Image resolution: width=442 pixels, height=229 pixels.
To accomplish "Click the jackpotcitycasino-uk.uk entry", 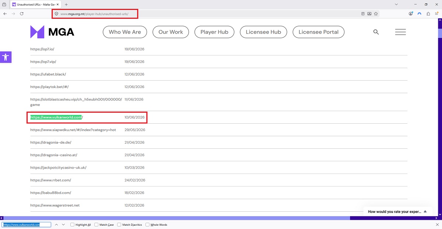I will pyautogui.click(x=58, y=168).
